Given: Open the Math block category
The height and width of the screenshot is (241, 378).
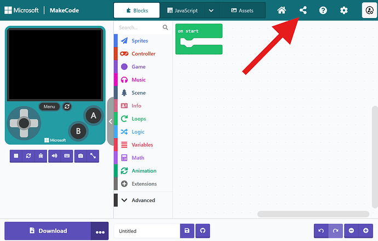Looking at the screenshot, I should click(x=143, y=158).
